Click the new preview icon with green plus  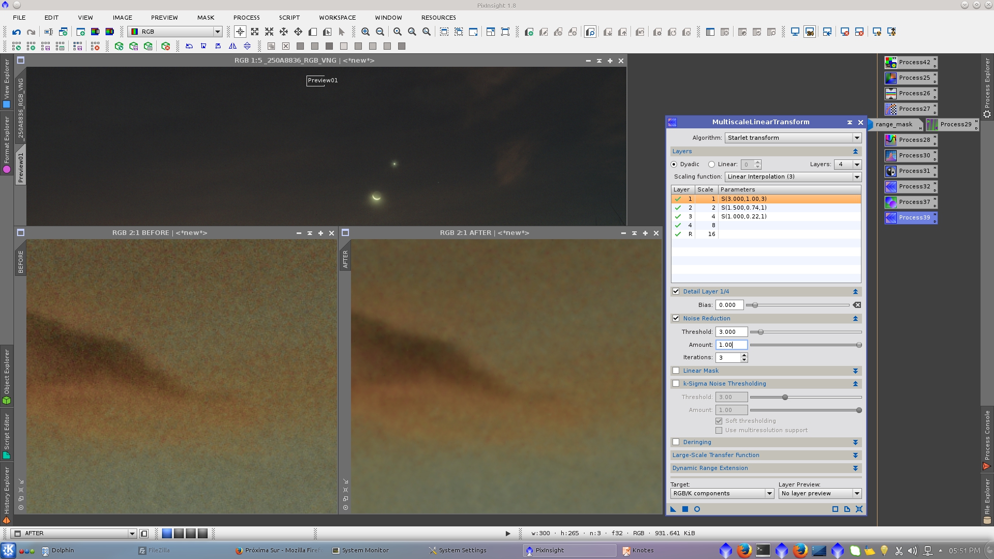click(x=529, y=32)
